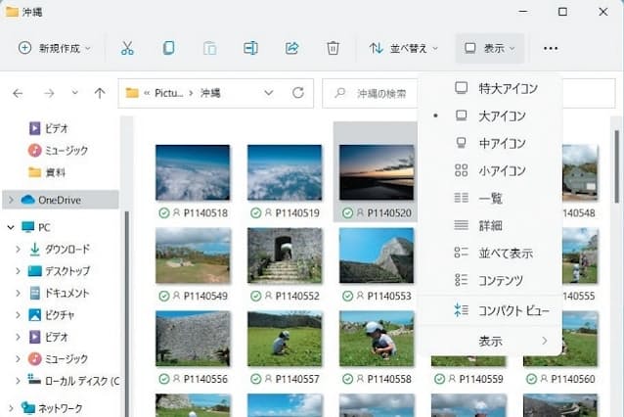Open the three-dots more options menu
The height and width of the screenshot is (417, 624).
[x=551, y=48]
